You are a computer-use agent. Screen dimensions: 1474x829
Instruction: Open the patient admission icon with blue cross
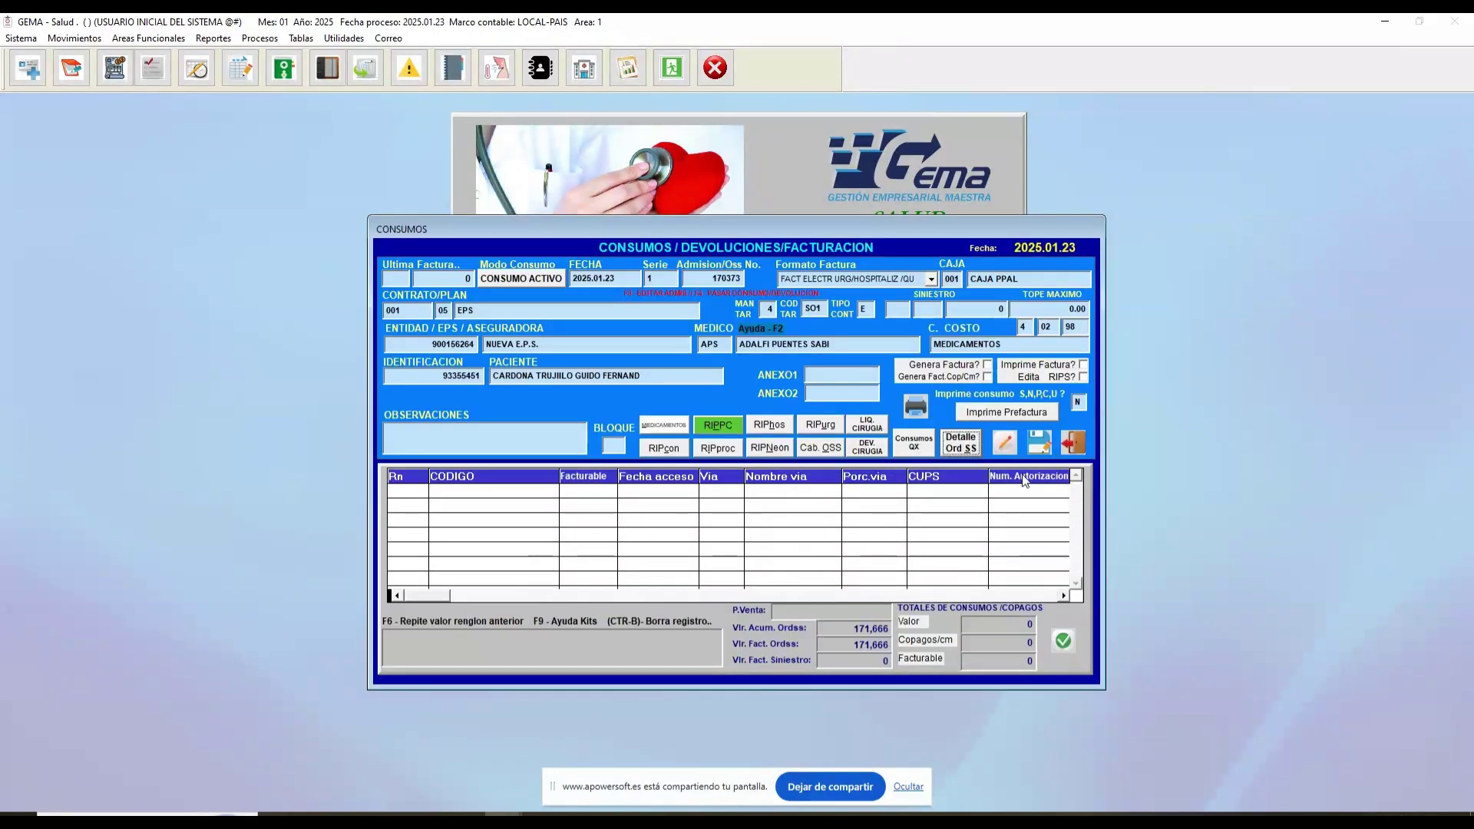click(28, 68)
